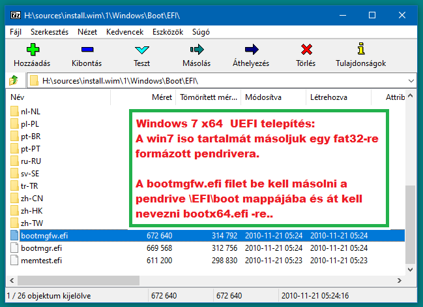Click the up-folder icon beside address bar

(x=14, y=80)
